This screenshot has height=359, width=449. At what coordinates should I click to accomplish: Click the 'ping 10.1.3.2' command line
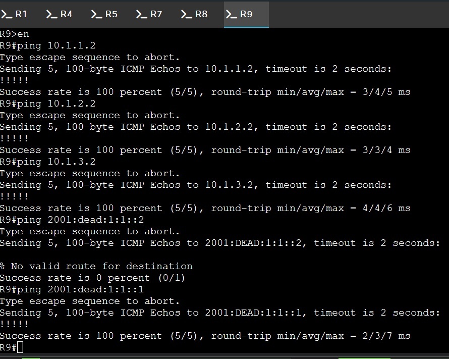[48, 162]
